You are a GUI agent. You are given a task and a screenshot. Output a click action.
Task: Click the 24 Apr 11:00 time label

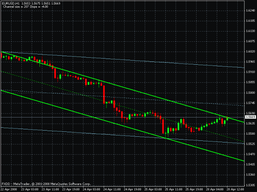[112, 190]
